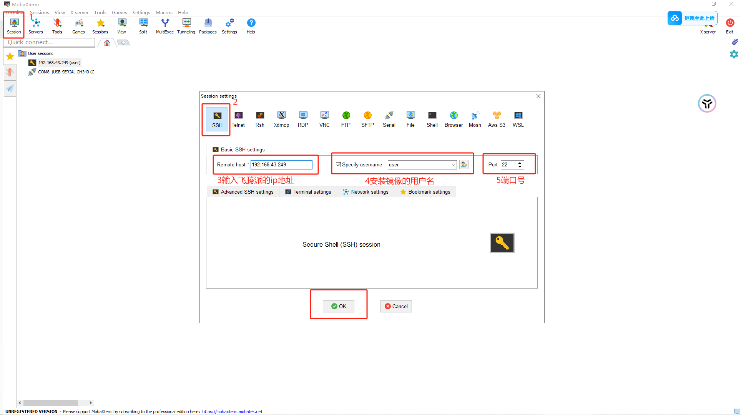The image size is (741, 415).
Task: Switch to Network settings tab
Action: pos(366,192)
